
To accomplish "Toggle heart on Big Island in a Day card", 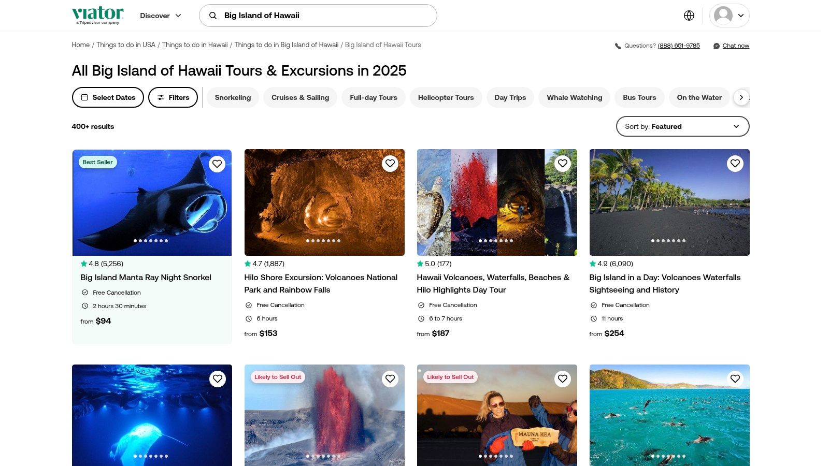I will (735, 164).
